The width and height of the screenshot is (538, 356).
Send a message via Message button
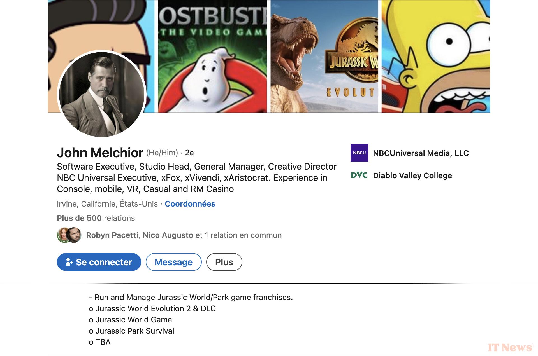pyautogui.click(x=173, y=262)
